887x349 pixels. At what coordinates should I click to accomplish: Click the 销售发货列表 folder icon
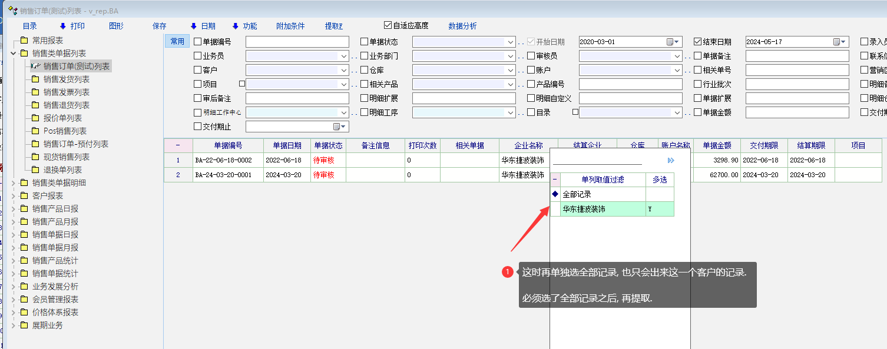pyautogui.click(x=35, y=79)
